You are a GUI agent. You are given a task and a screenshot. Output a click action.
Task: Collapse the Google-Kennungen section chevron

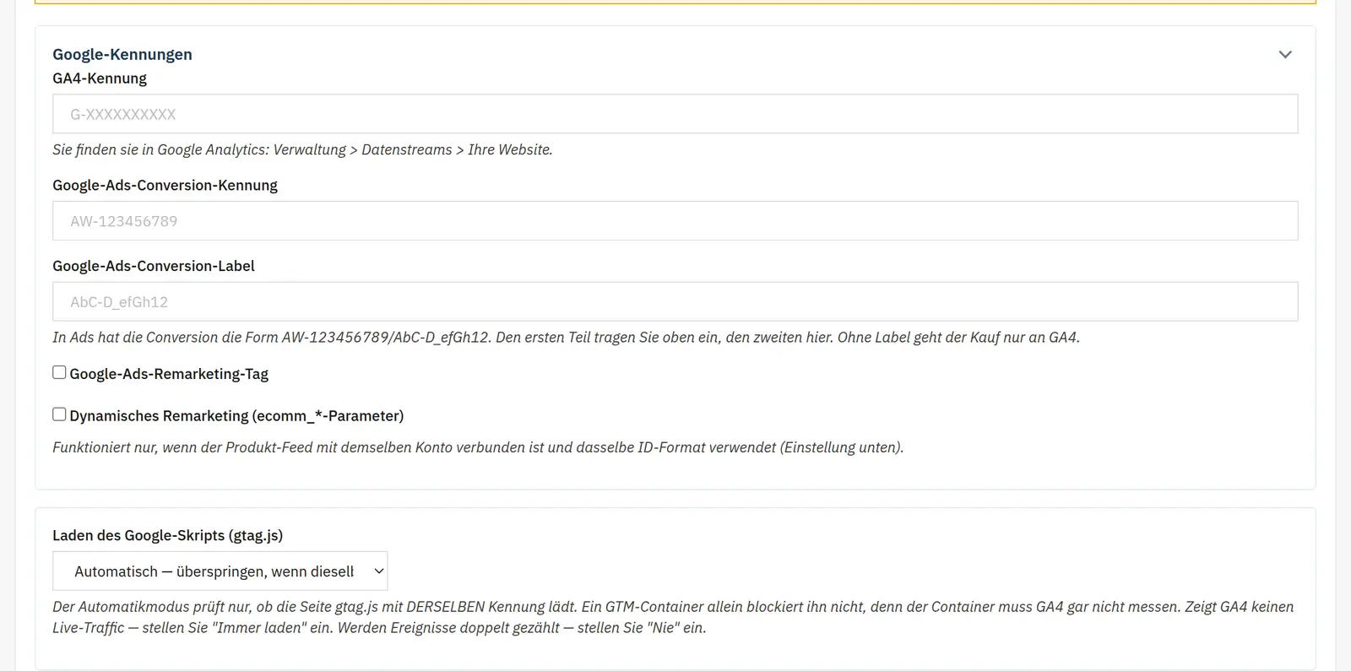pyautogui.click(x=1285, y=55)
